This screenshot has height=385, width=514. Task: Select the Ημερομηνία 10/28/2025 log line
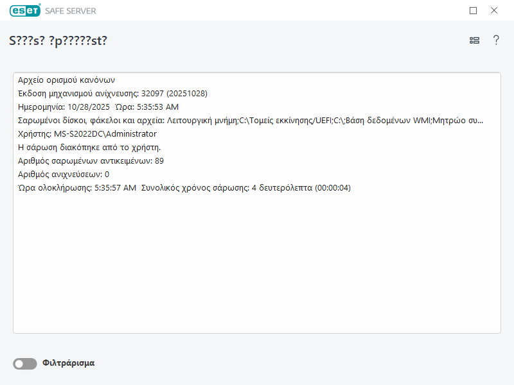(98, 107)
